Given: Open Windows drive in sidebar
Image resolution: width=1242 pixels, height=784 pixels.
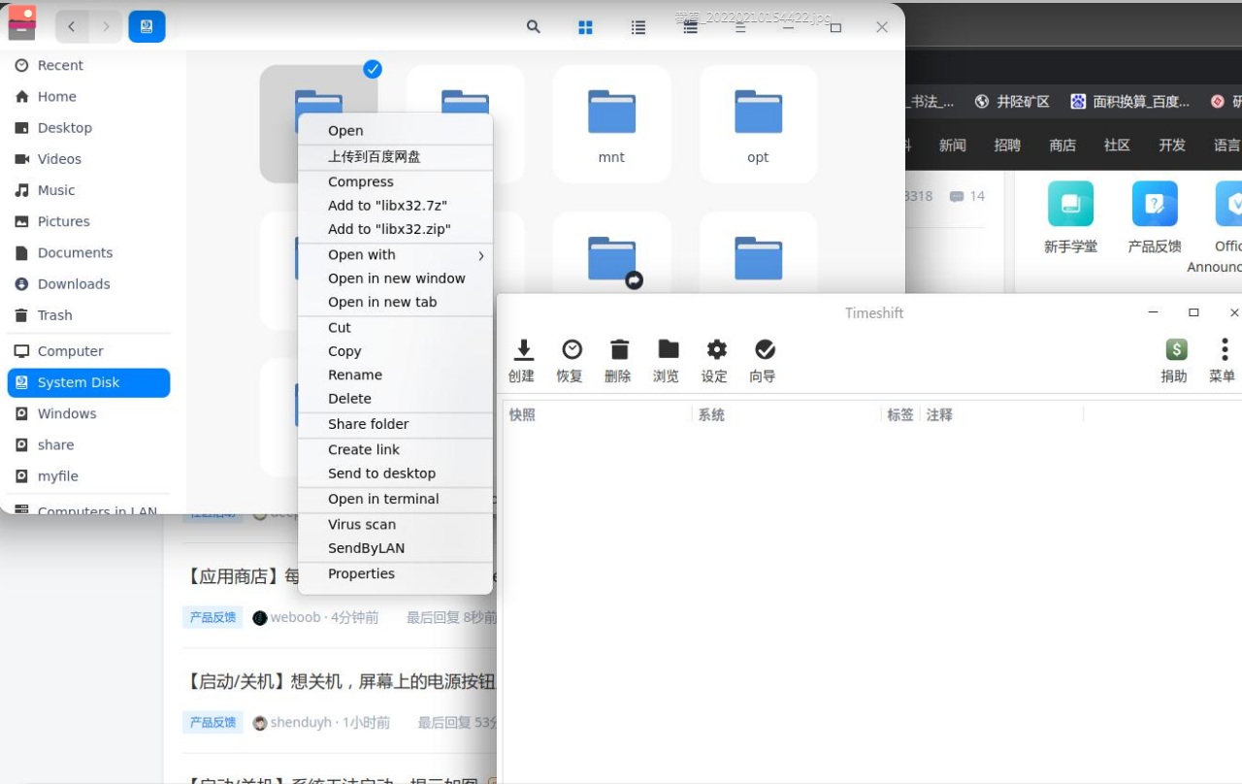Looking at the screenshot, I should (x=88, y=413).
